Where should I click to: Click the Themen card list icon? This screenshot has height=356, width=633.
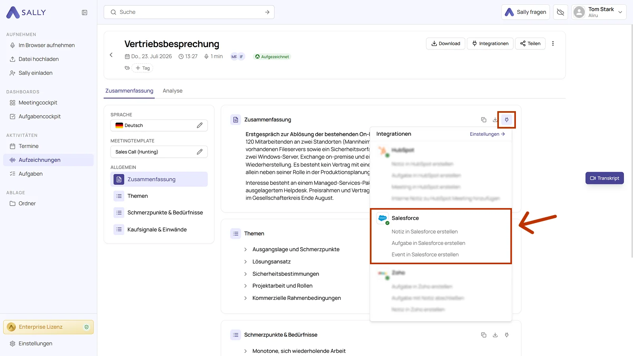(235, 234)
